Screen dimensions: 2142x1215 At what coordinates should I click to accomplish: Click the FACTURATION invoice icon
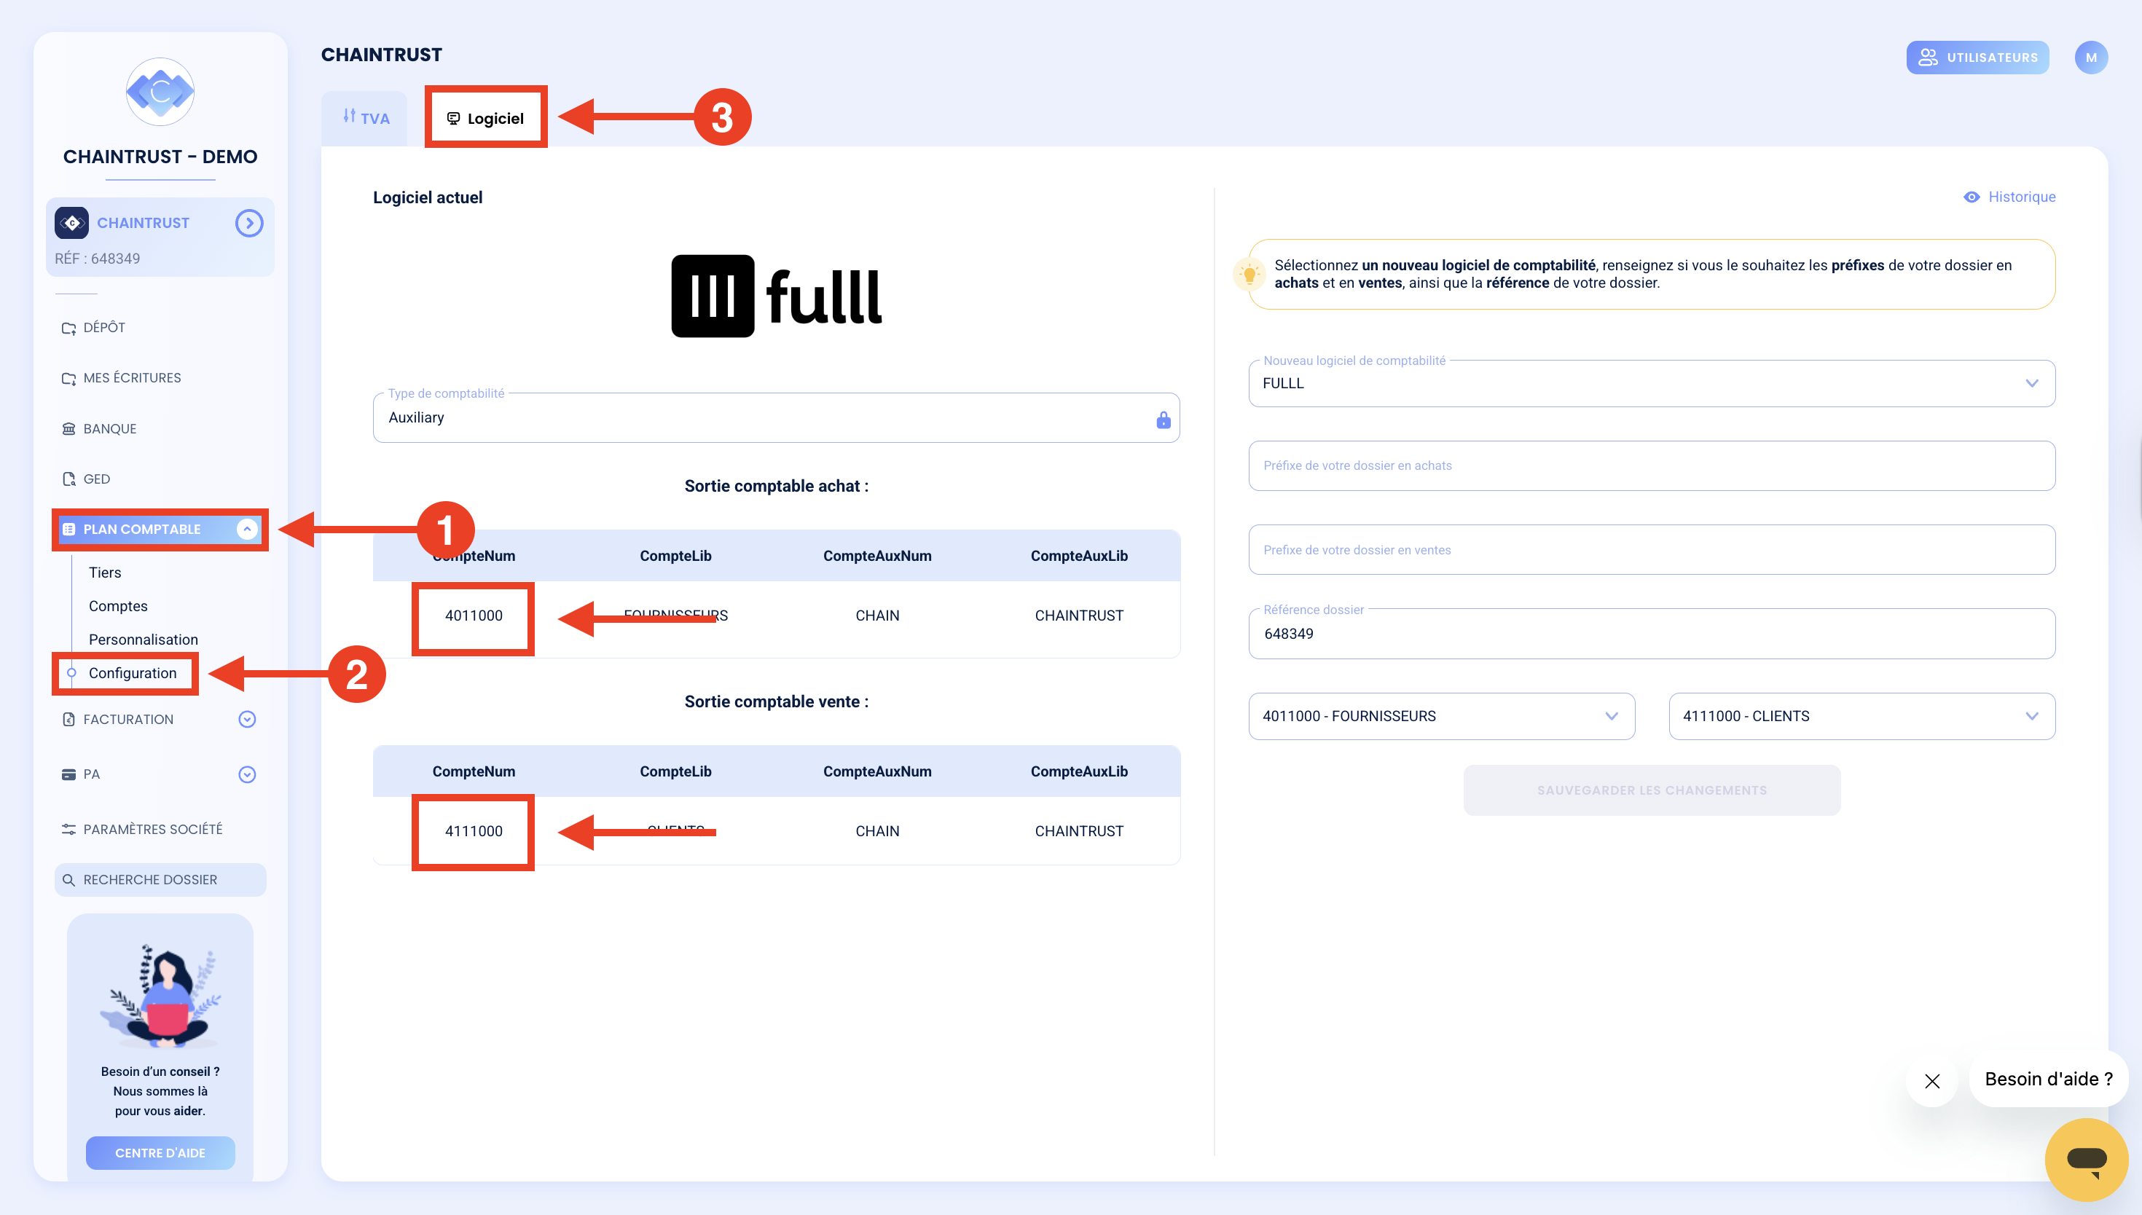[68, 718]
